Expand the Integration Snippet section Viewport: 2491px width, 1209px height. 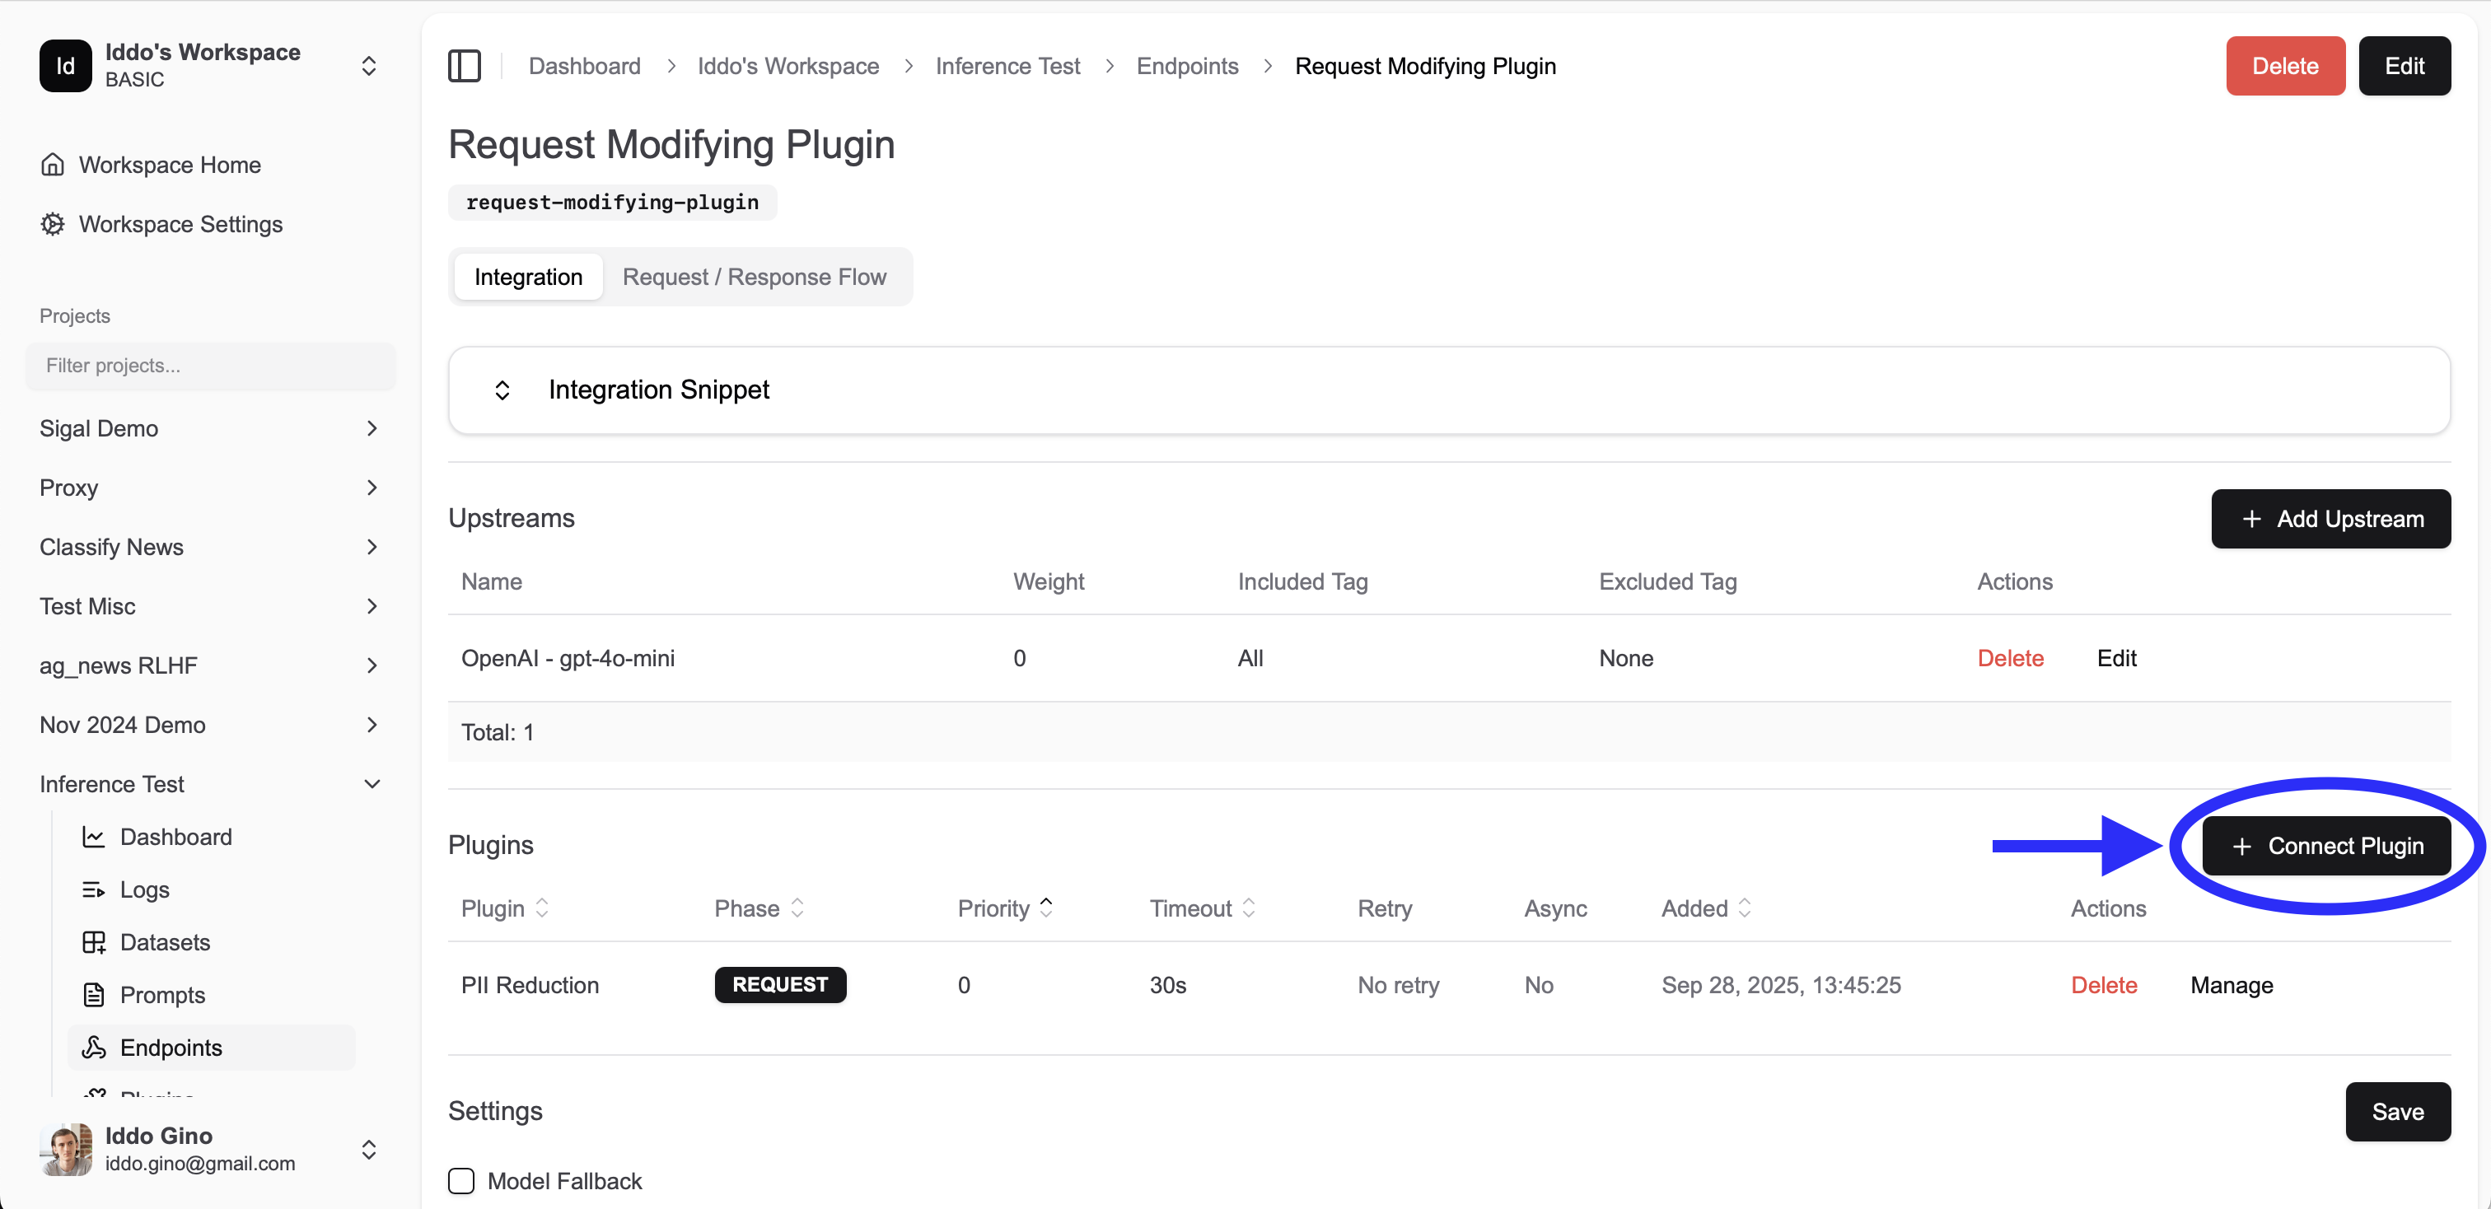pyautogui.click(x=502, y=390)
